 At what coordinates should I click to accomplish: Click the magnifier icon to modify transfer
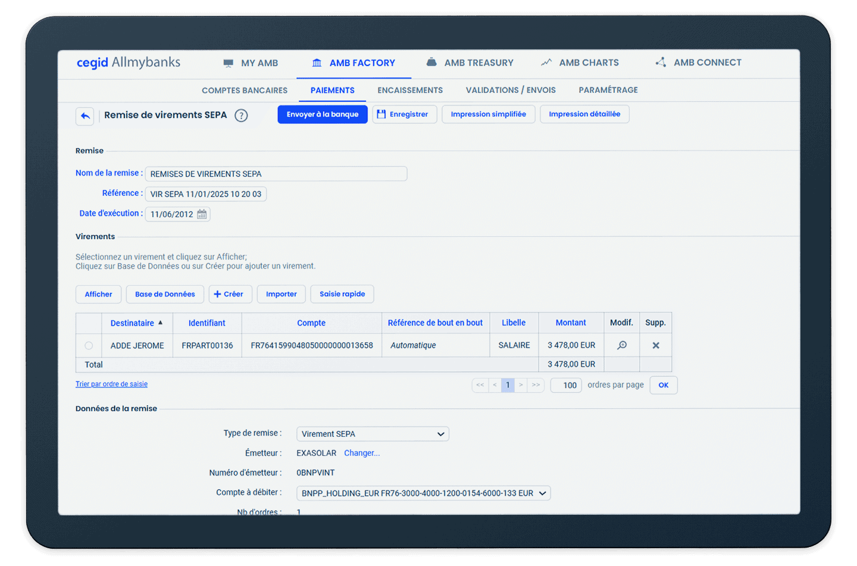tap(622, 345)
